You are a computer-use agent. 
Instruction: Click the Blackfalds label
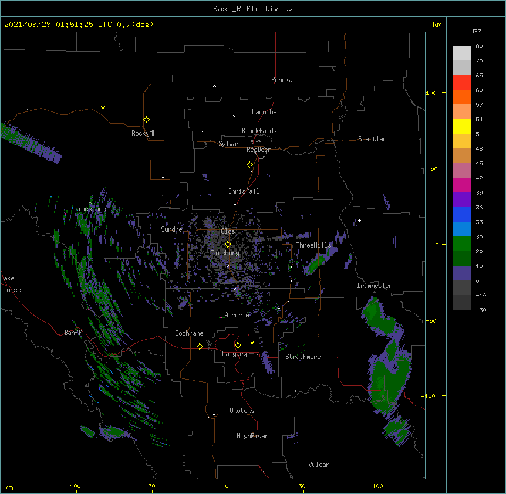(259, 131)
